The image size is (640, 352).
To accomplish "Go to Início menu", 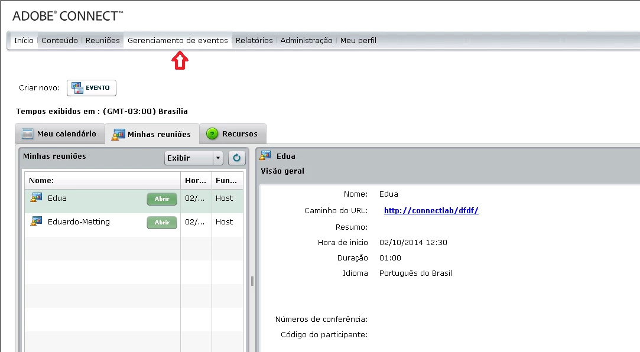I will tap(24, 40).
